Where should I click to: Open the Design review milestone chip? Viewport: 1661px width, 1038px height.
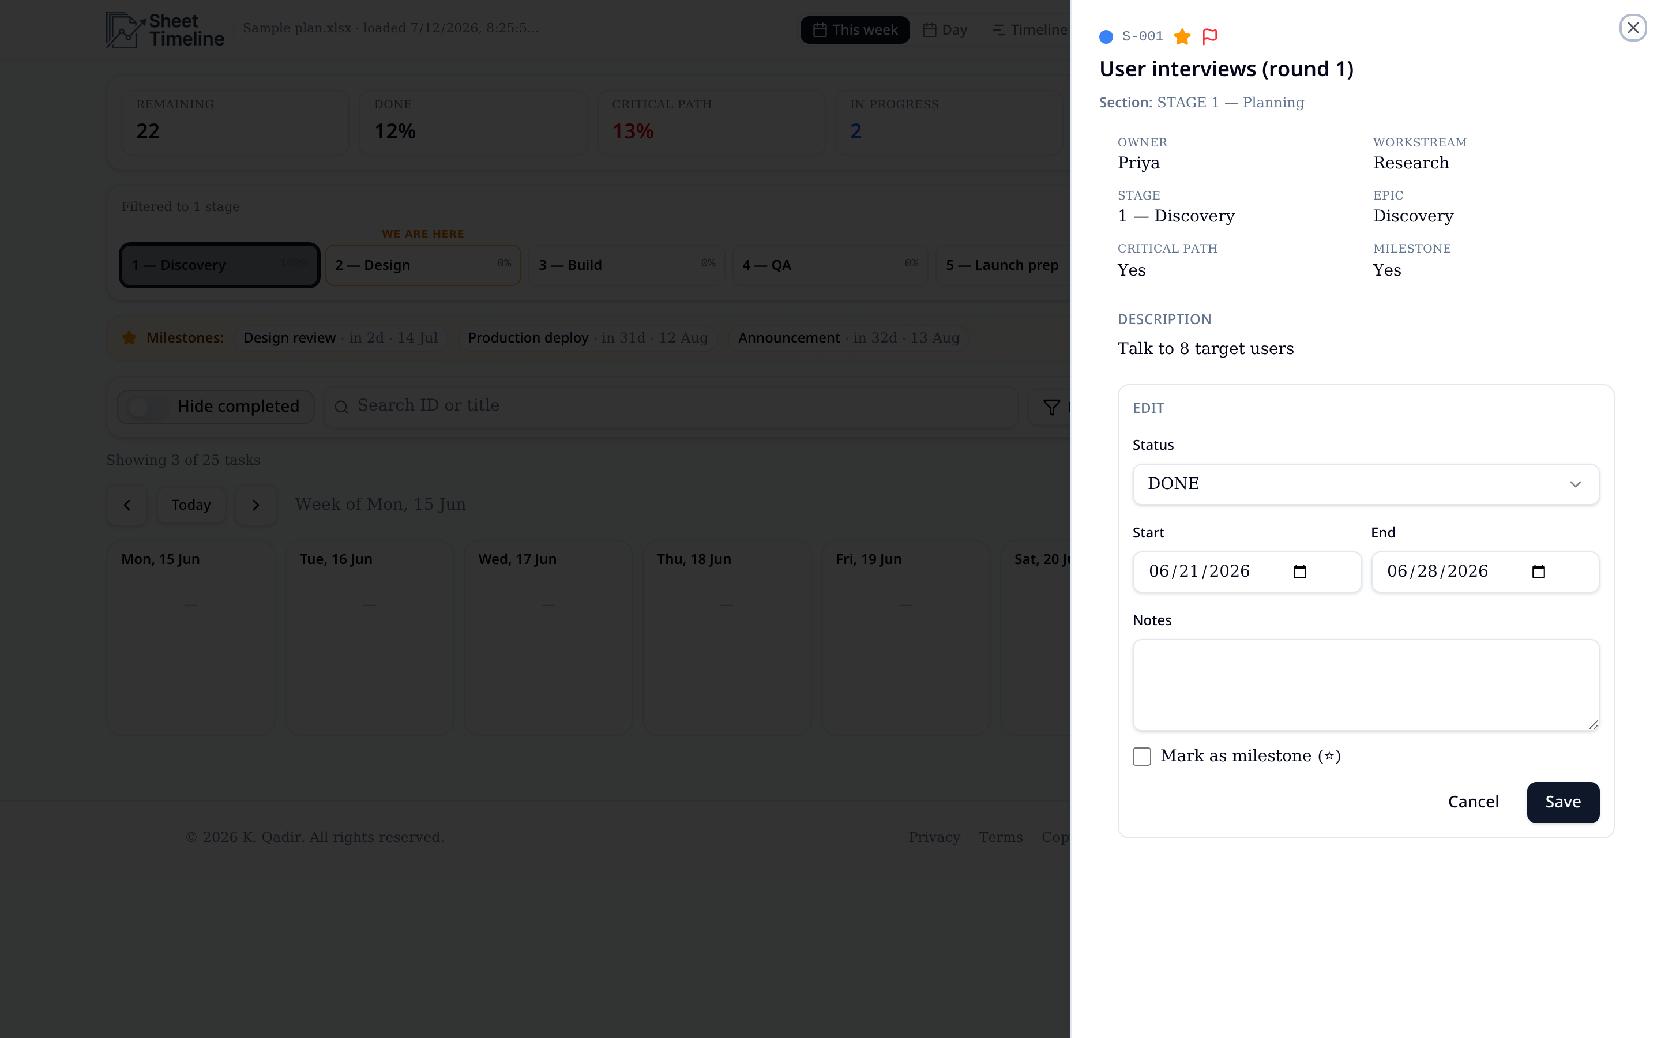tap(340, 338)
